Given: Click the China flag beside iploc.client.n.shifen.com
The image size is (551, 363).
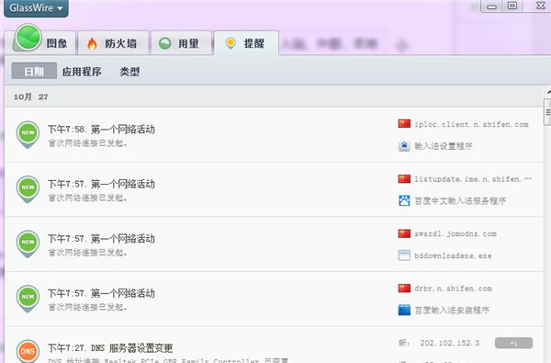Looking at the screenshot, I should (404, 123).
